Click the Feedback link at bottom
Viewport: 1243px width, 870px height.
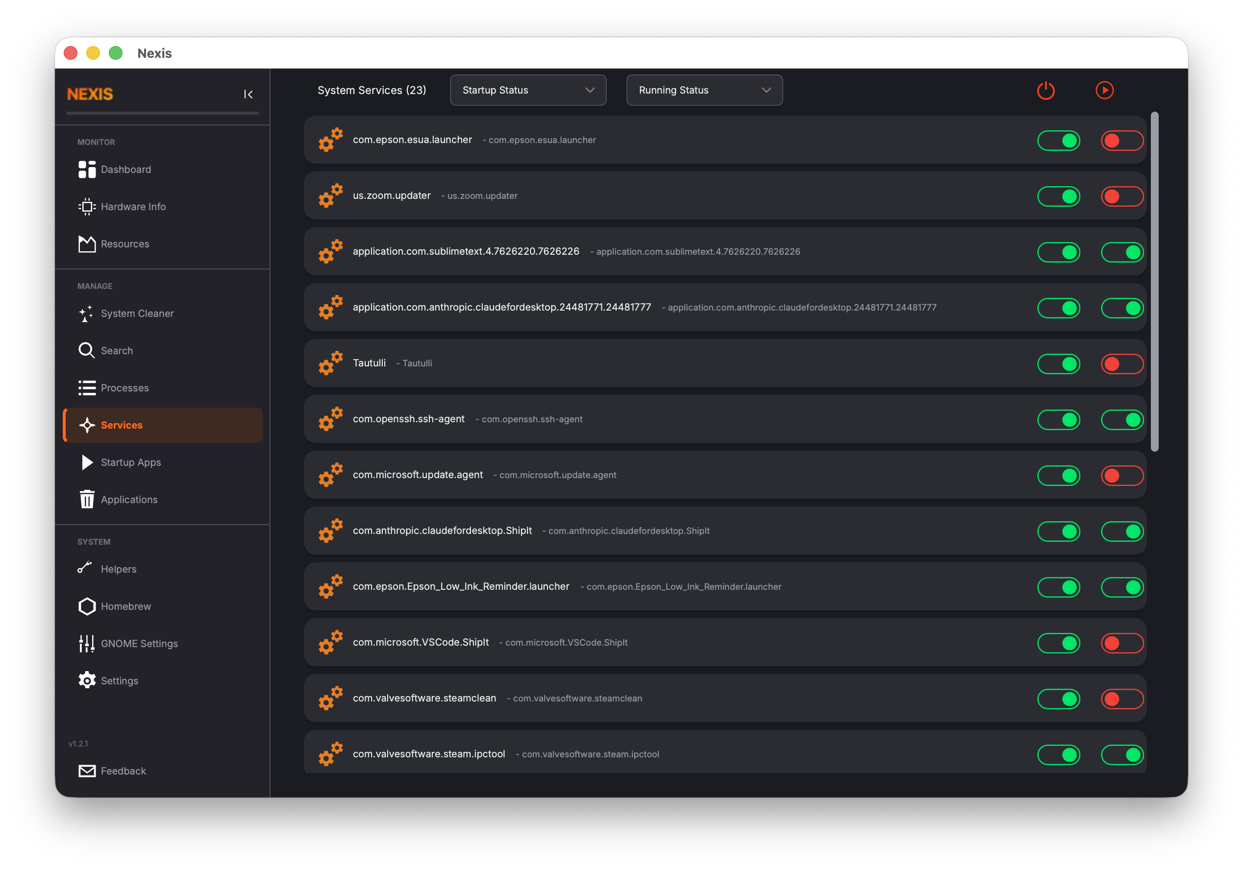pyautogui.click(x=124, y=771)
